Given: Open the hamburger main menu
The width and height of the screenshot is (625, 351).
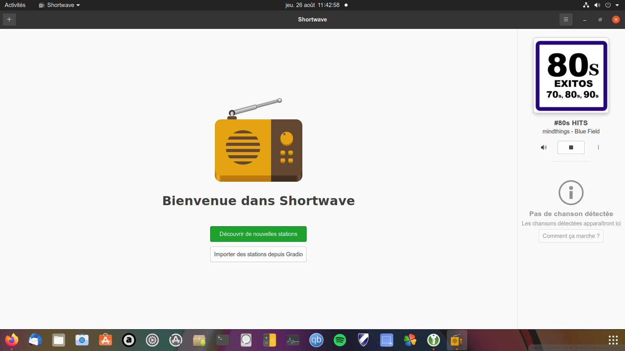Looking at the screenshot, I should [x=566, y=19].
